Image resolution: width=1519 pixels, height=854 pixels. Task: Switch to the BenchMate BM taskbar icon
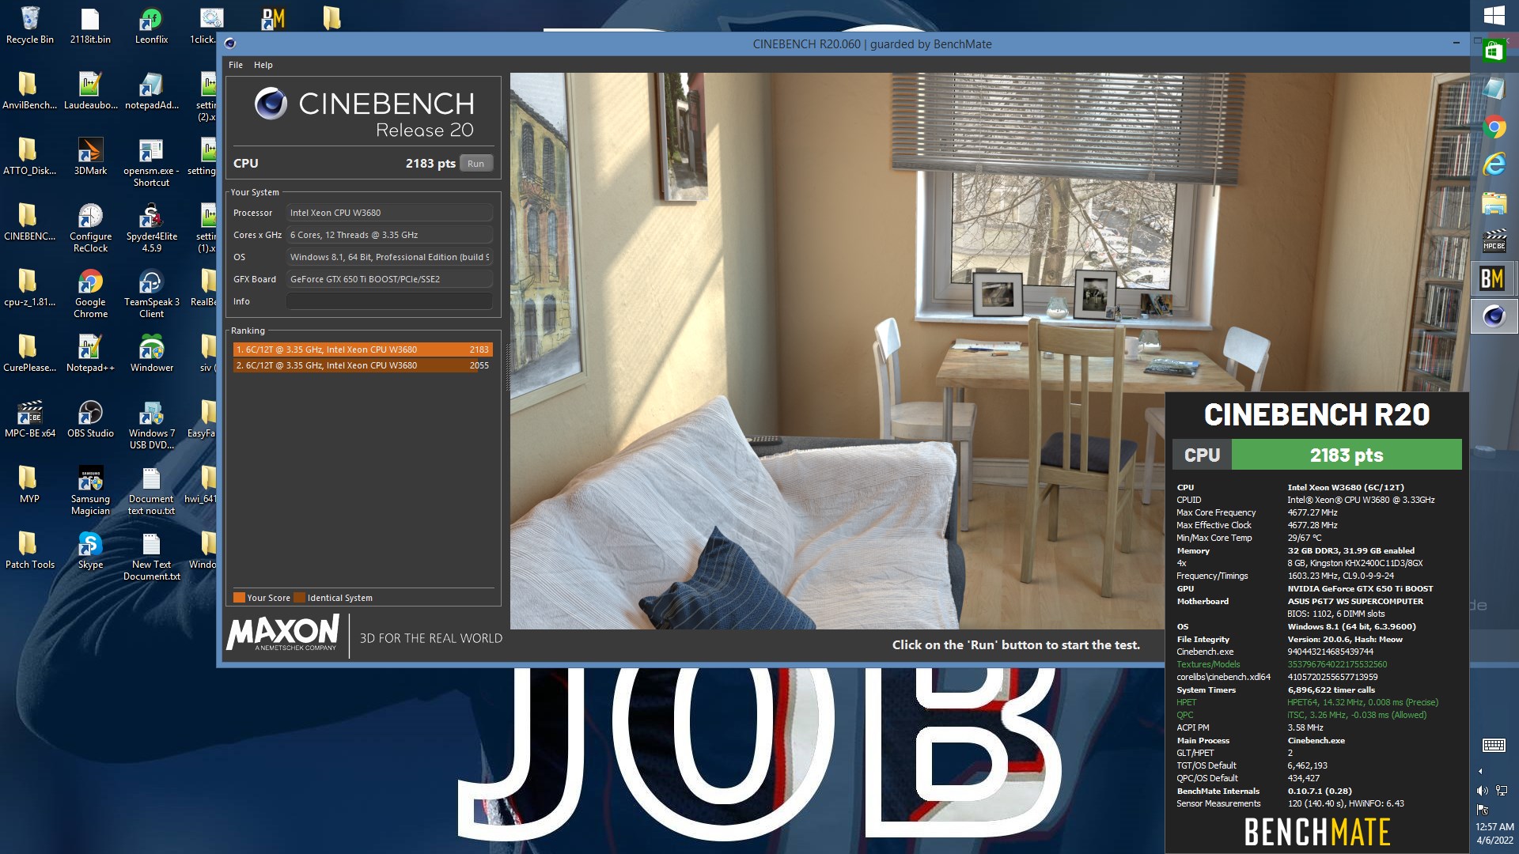point(1492,278)
